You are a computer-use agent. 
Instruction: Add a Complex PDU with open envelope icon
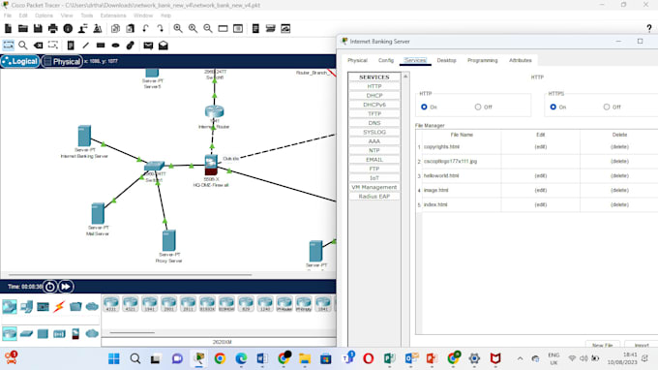(164, 46)
